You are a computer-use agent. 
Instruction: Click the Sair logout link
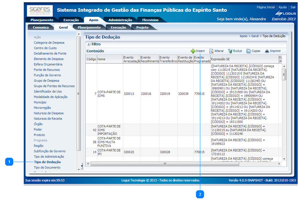tap(293, 7)
